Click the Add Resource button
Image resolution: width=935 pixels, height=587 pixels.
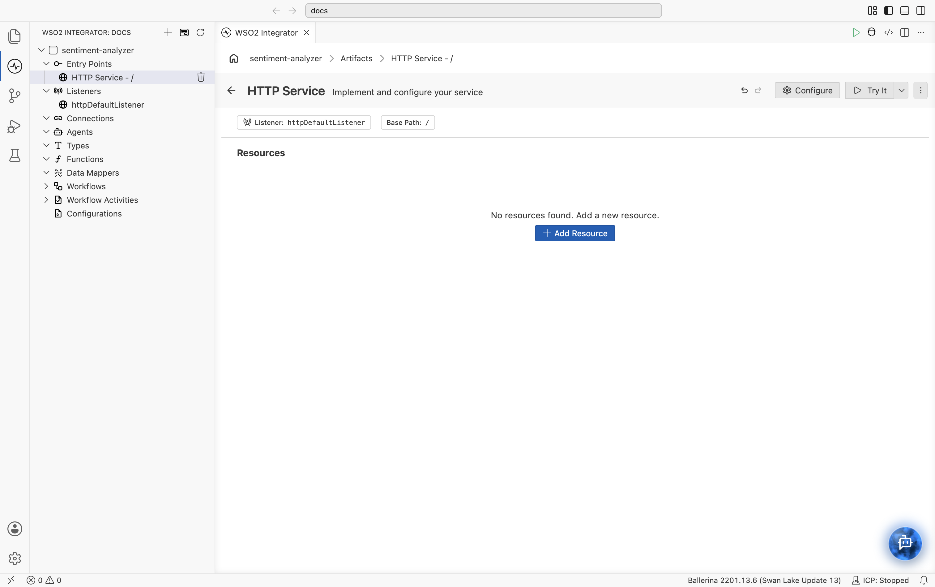coord(575,233)
